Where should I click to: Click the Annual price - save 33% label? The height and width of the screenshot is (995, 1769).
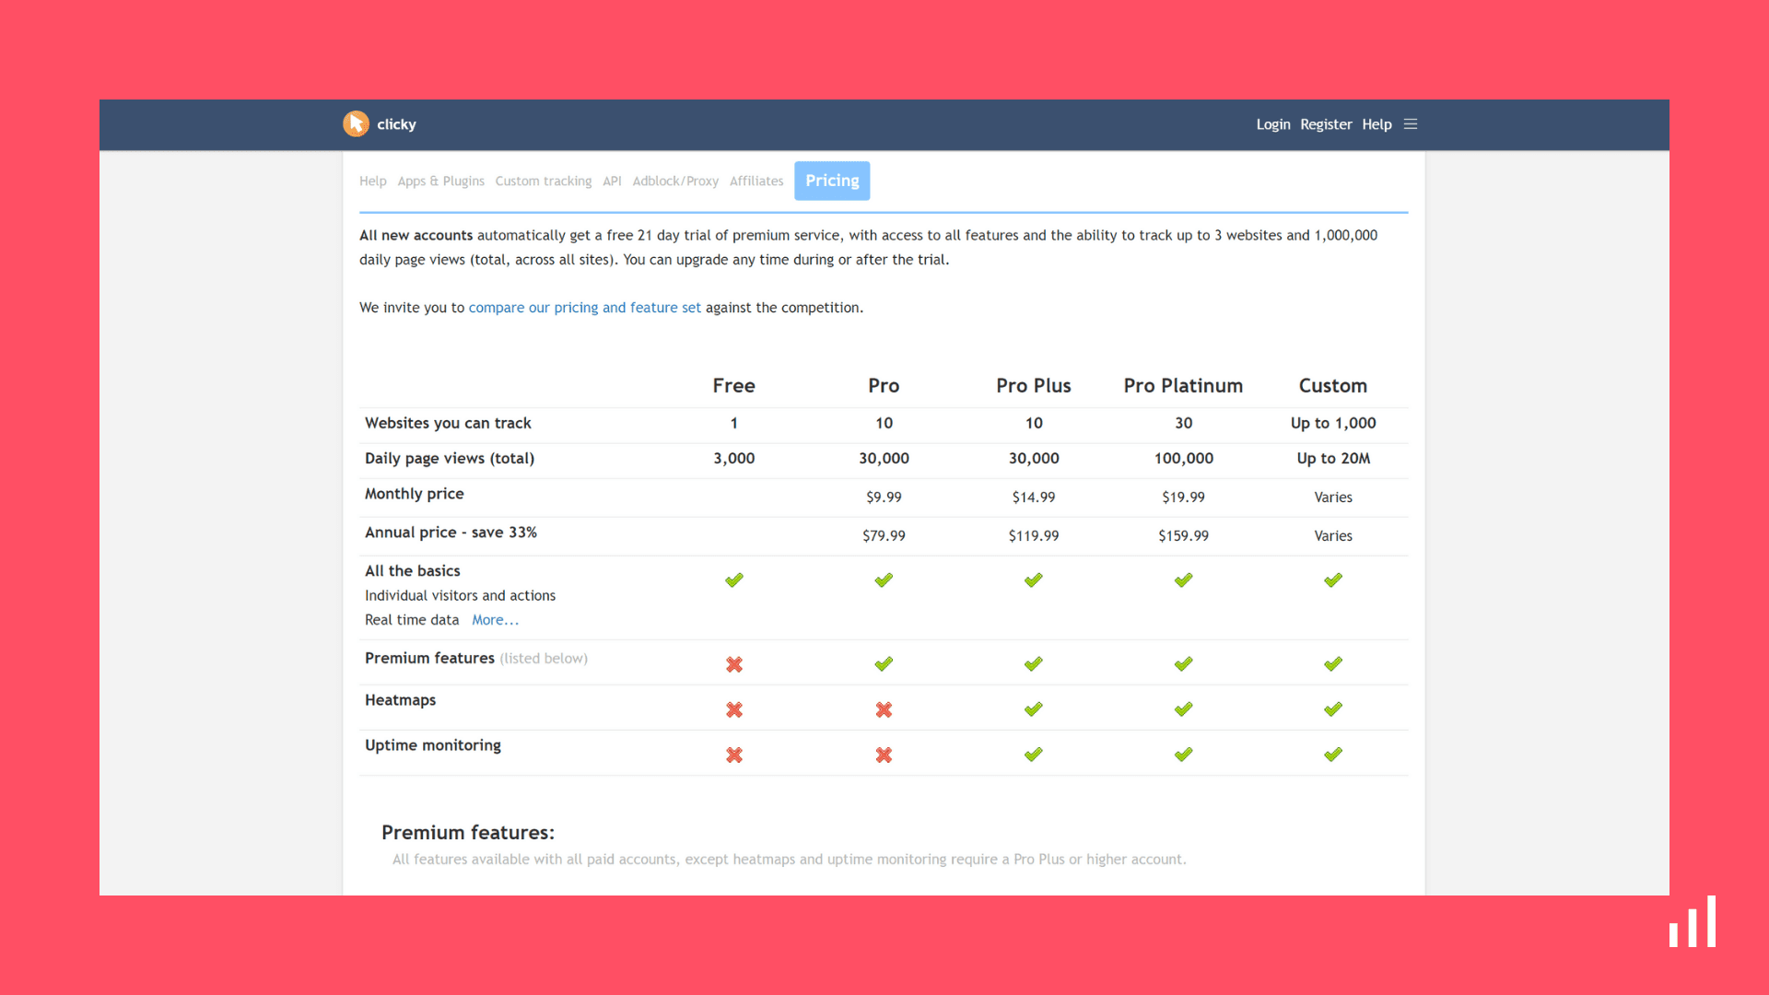(451, 533)
